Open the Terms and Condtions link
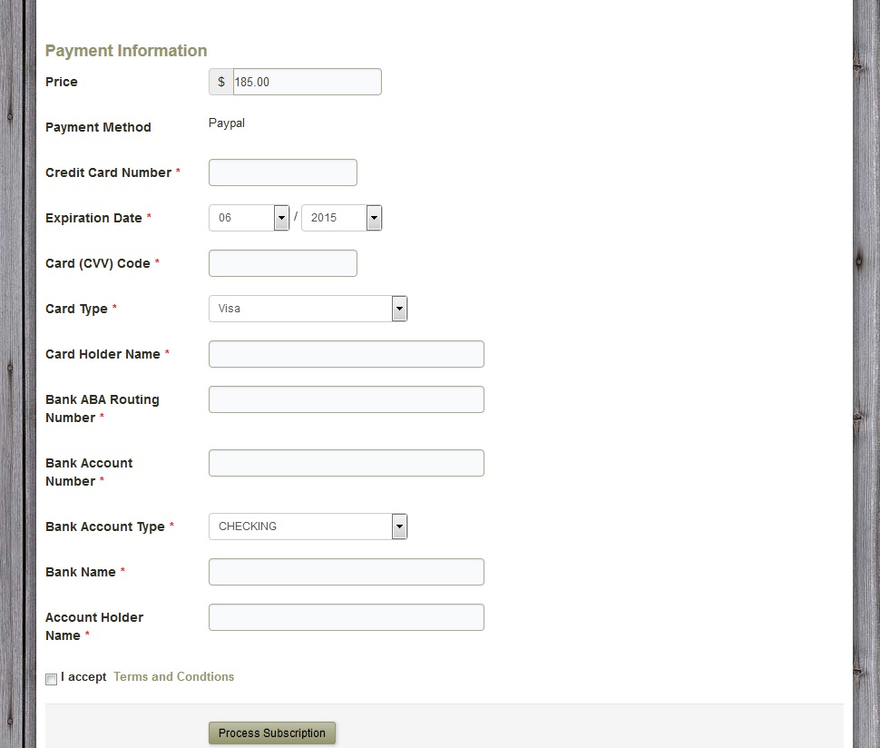The image size is (880, 748). (174, 676)
